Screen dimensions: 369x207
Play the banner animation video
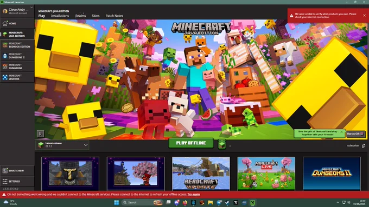tap(40, 134)
